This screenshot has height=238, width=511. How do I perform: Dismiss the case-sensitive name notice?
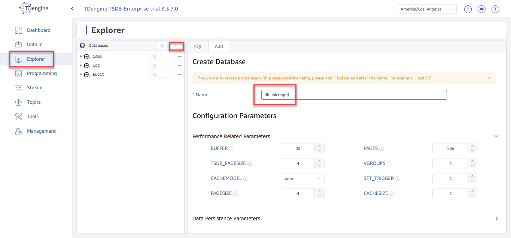(489, 78)
